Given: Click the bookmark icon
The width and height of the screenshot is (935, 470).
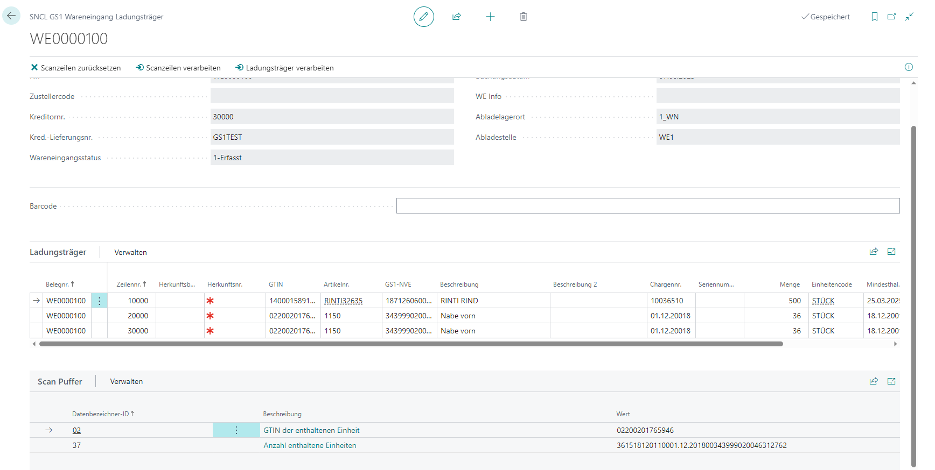Looking at the screenshot, I should coord(874,17).
